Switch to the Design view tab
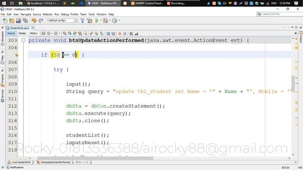 pyautogui.click(x=22, y=34)
